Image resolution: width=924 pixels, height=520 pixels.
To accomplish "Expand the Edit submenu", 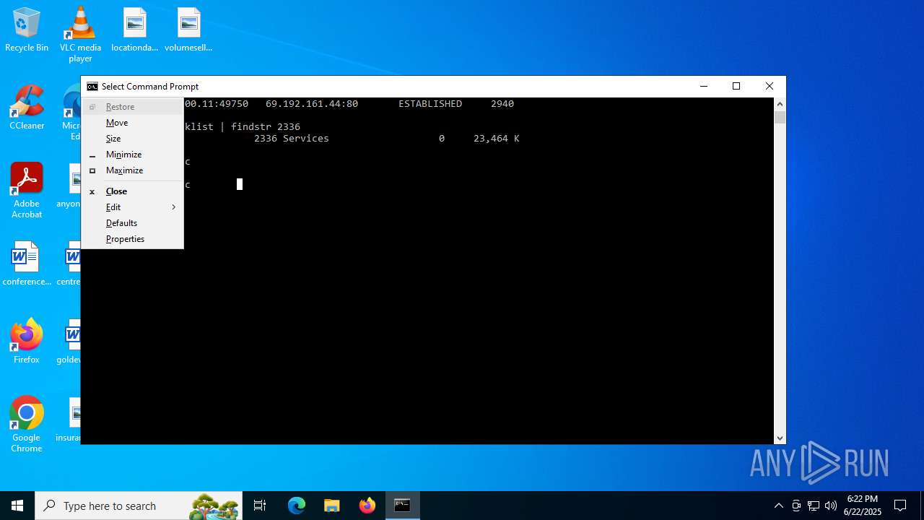I will click(133, 207).
